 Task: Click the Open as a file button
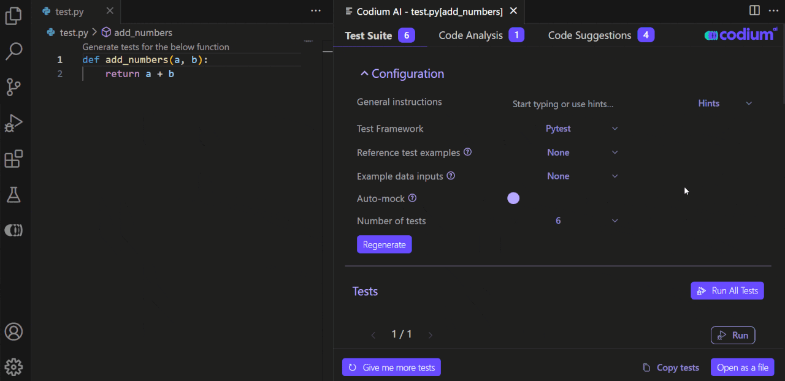click(743, 368)
